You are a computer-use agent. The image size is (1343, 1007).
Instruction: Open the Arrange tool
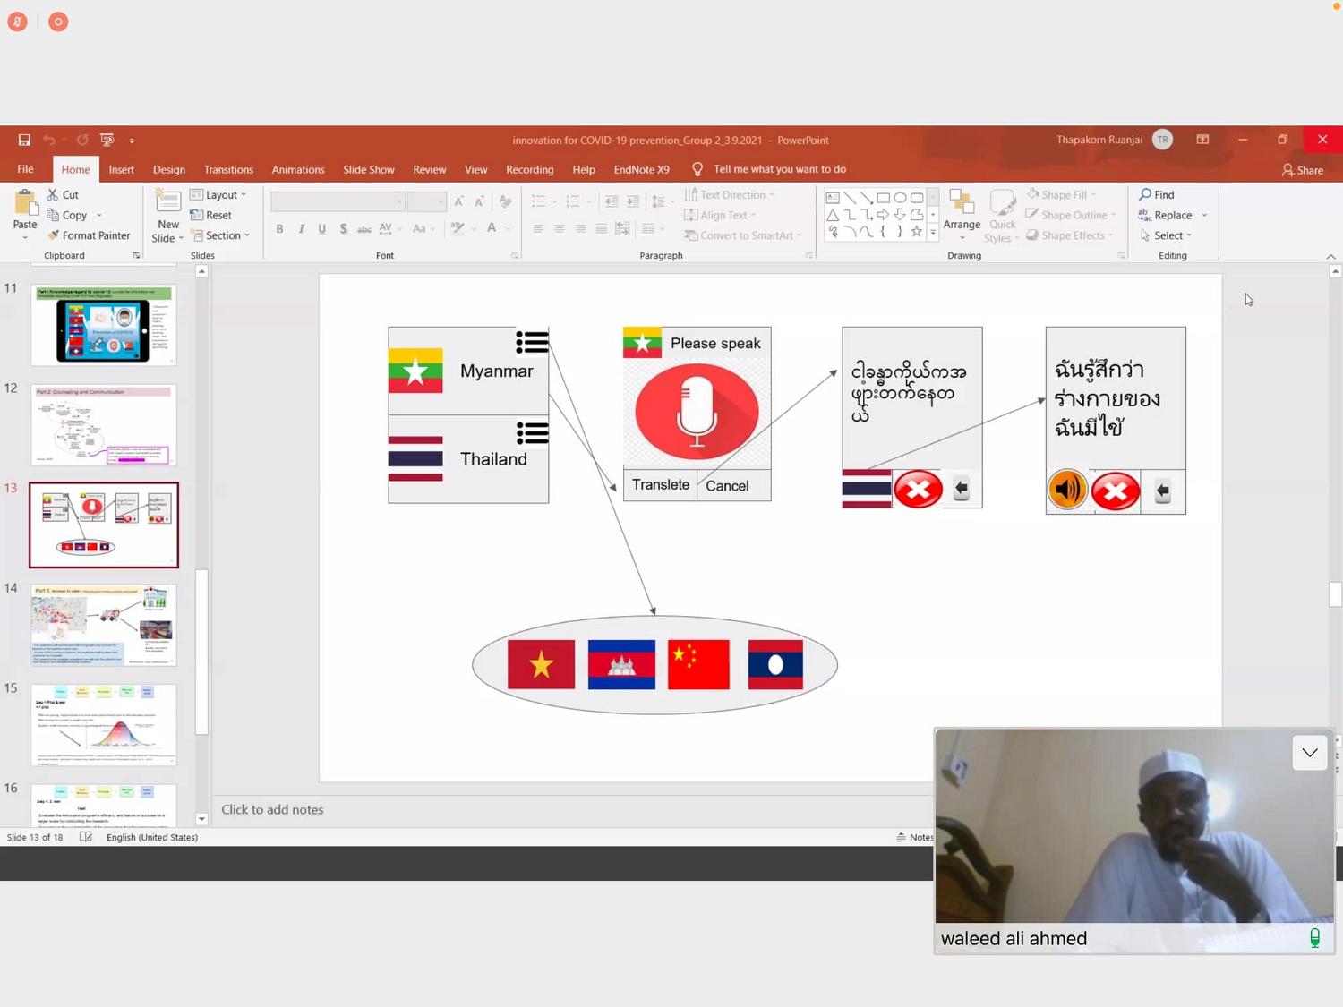pos(962,215)
